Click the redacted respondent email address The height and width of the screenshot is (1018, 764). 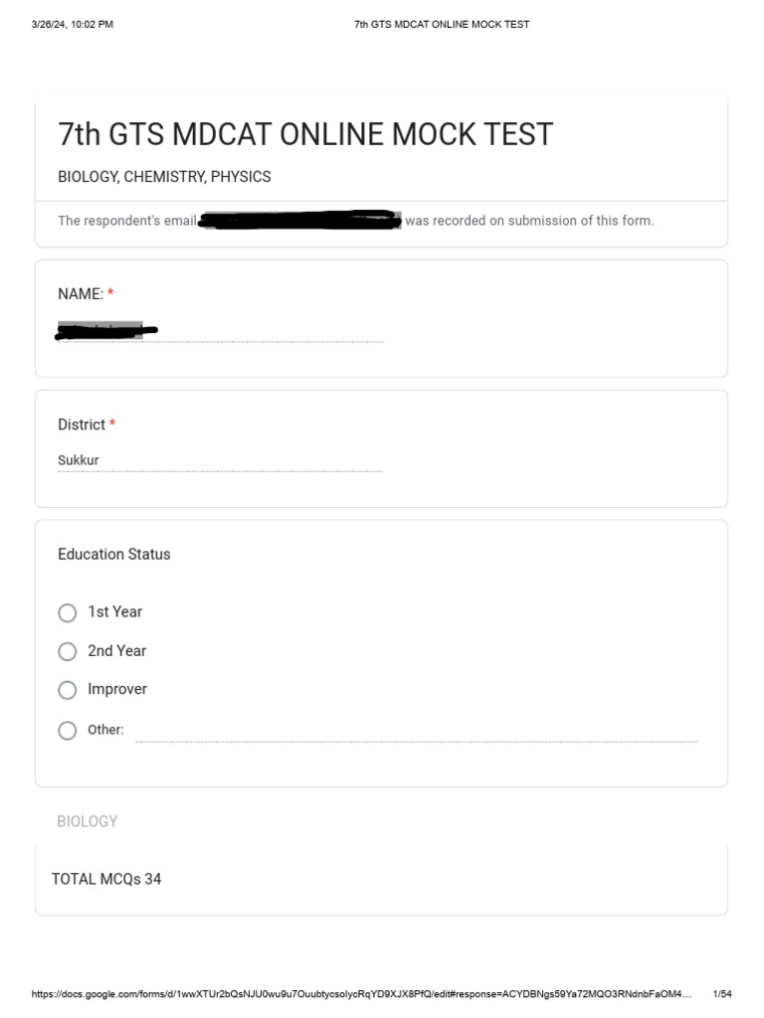pos(299,221)
